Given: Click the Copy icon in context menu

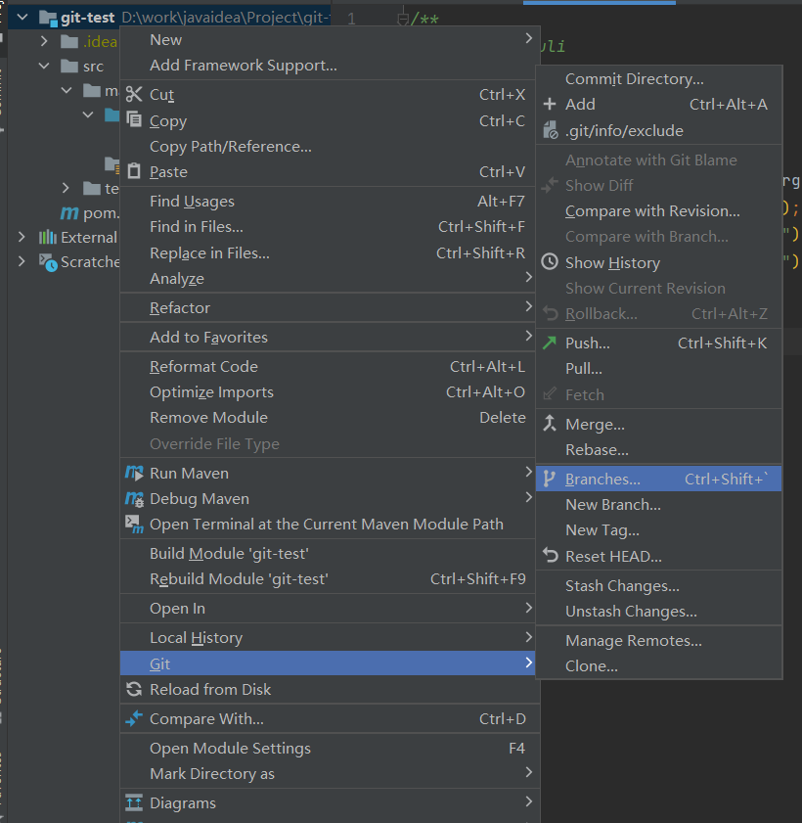Looking at the screenshot, I should [137, 120].
